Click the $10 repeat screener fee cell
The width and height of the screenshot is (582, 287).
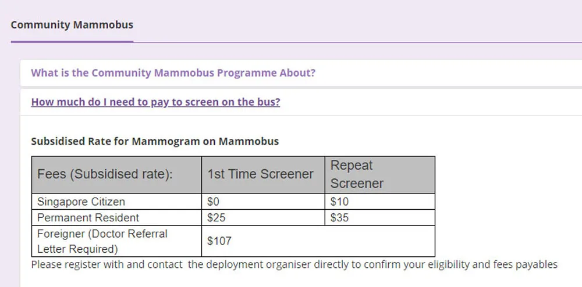click(x=379, y=202)
